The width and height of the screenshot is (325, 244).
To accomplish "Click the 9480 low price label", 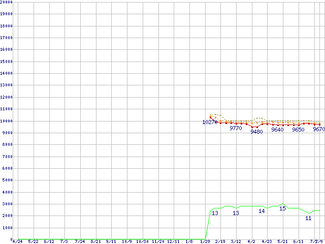I will 256,132.
